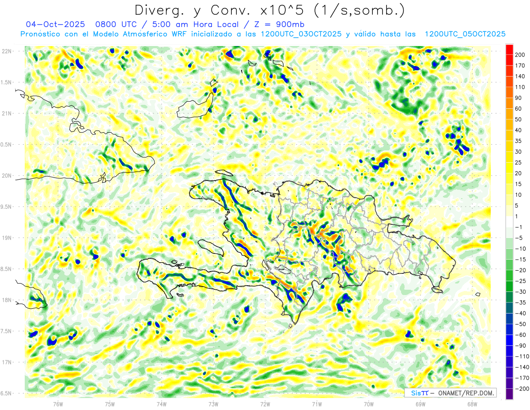Image resolution: width=530 pixels, height=410 pixels.
Task: Click the "-60" colorbar value
Action: pyautogui.click(x=522, y=335)
